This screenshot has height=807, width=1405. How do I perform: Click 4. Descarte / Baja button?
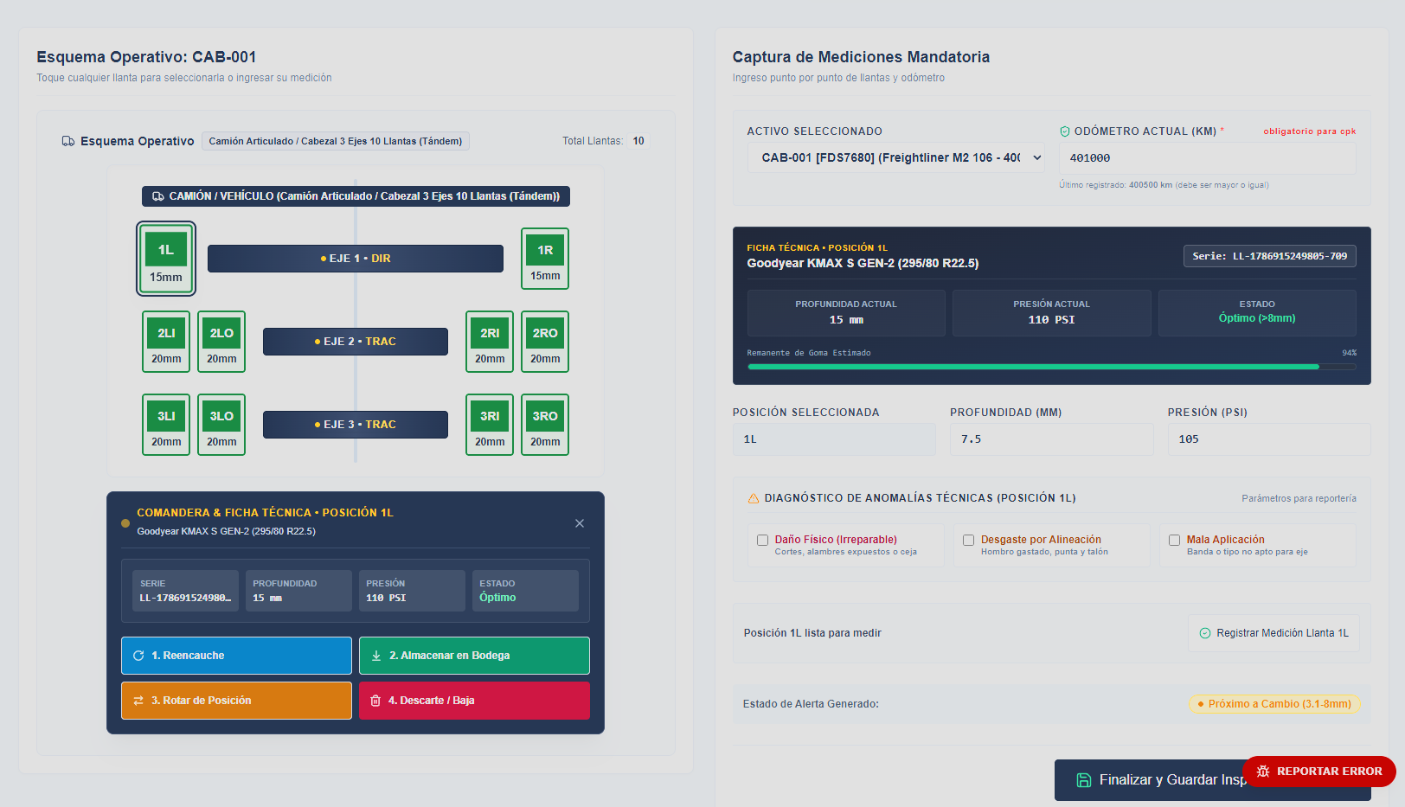click(x=474, y=701)
